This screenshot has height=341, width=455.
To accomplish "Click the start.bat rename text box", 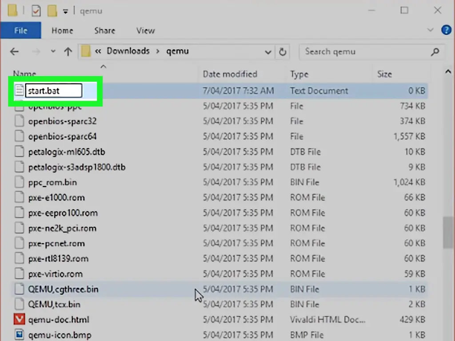I will click(x=54, y=91).
